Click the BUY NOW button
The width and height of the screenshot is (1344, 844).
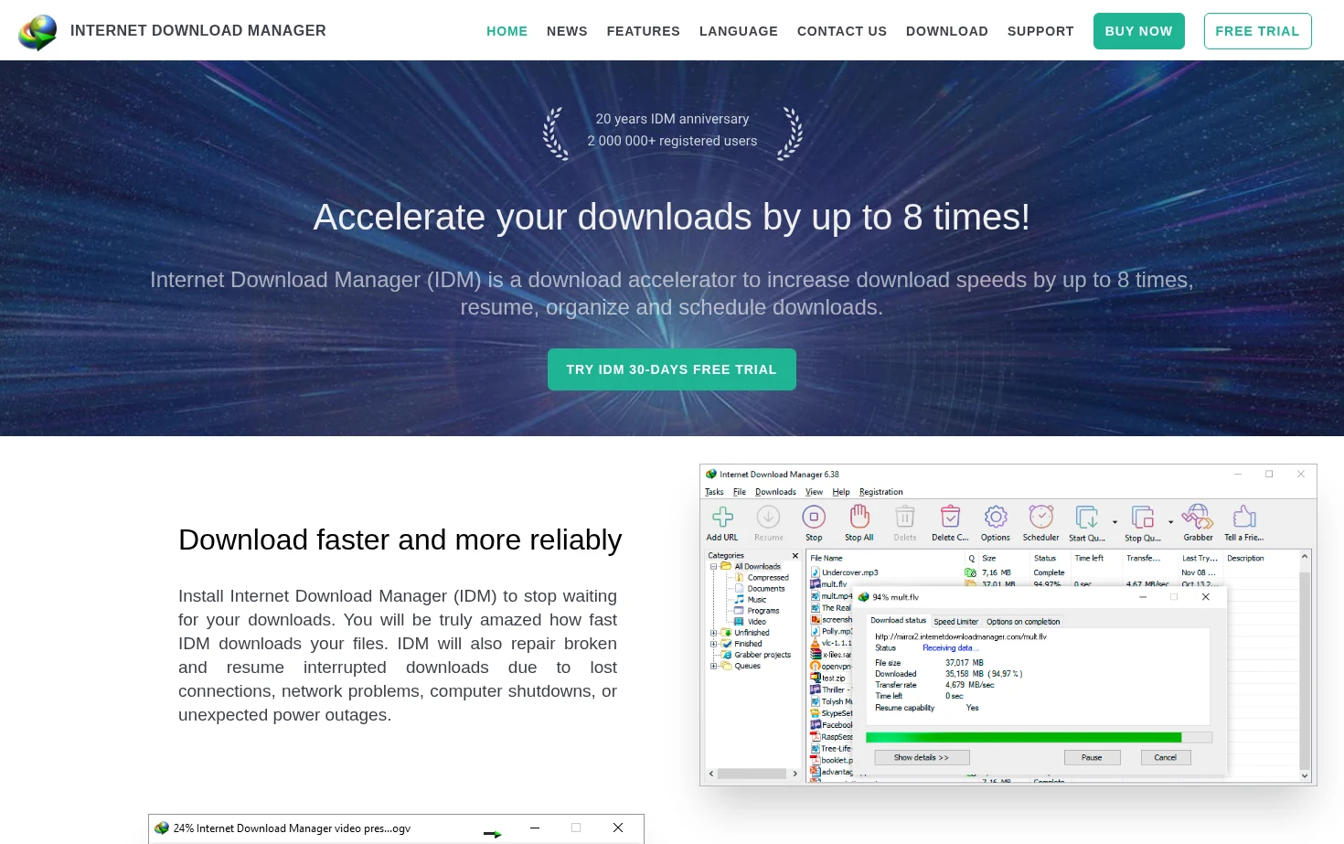[x=1138, y=31]
